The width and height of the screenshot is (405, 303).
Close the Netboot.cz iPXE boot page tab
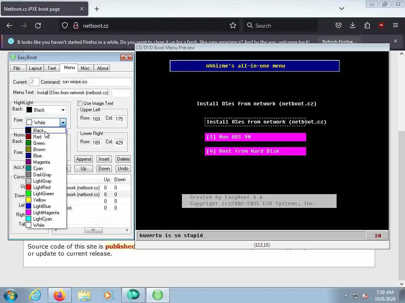(x=81, y=9)
